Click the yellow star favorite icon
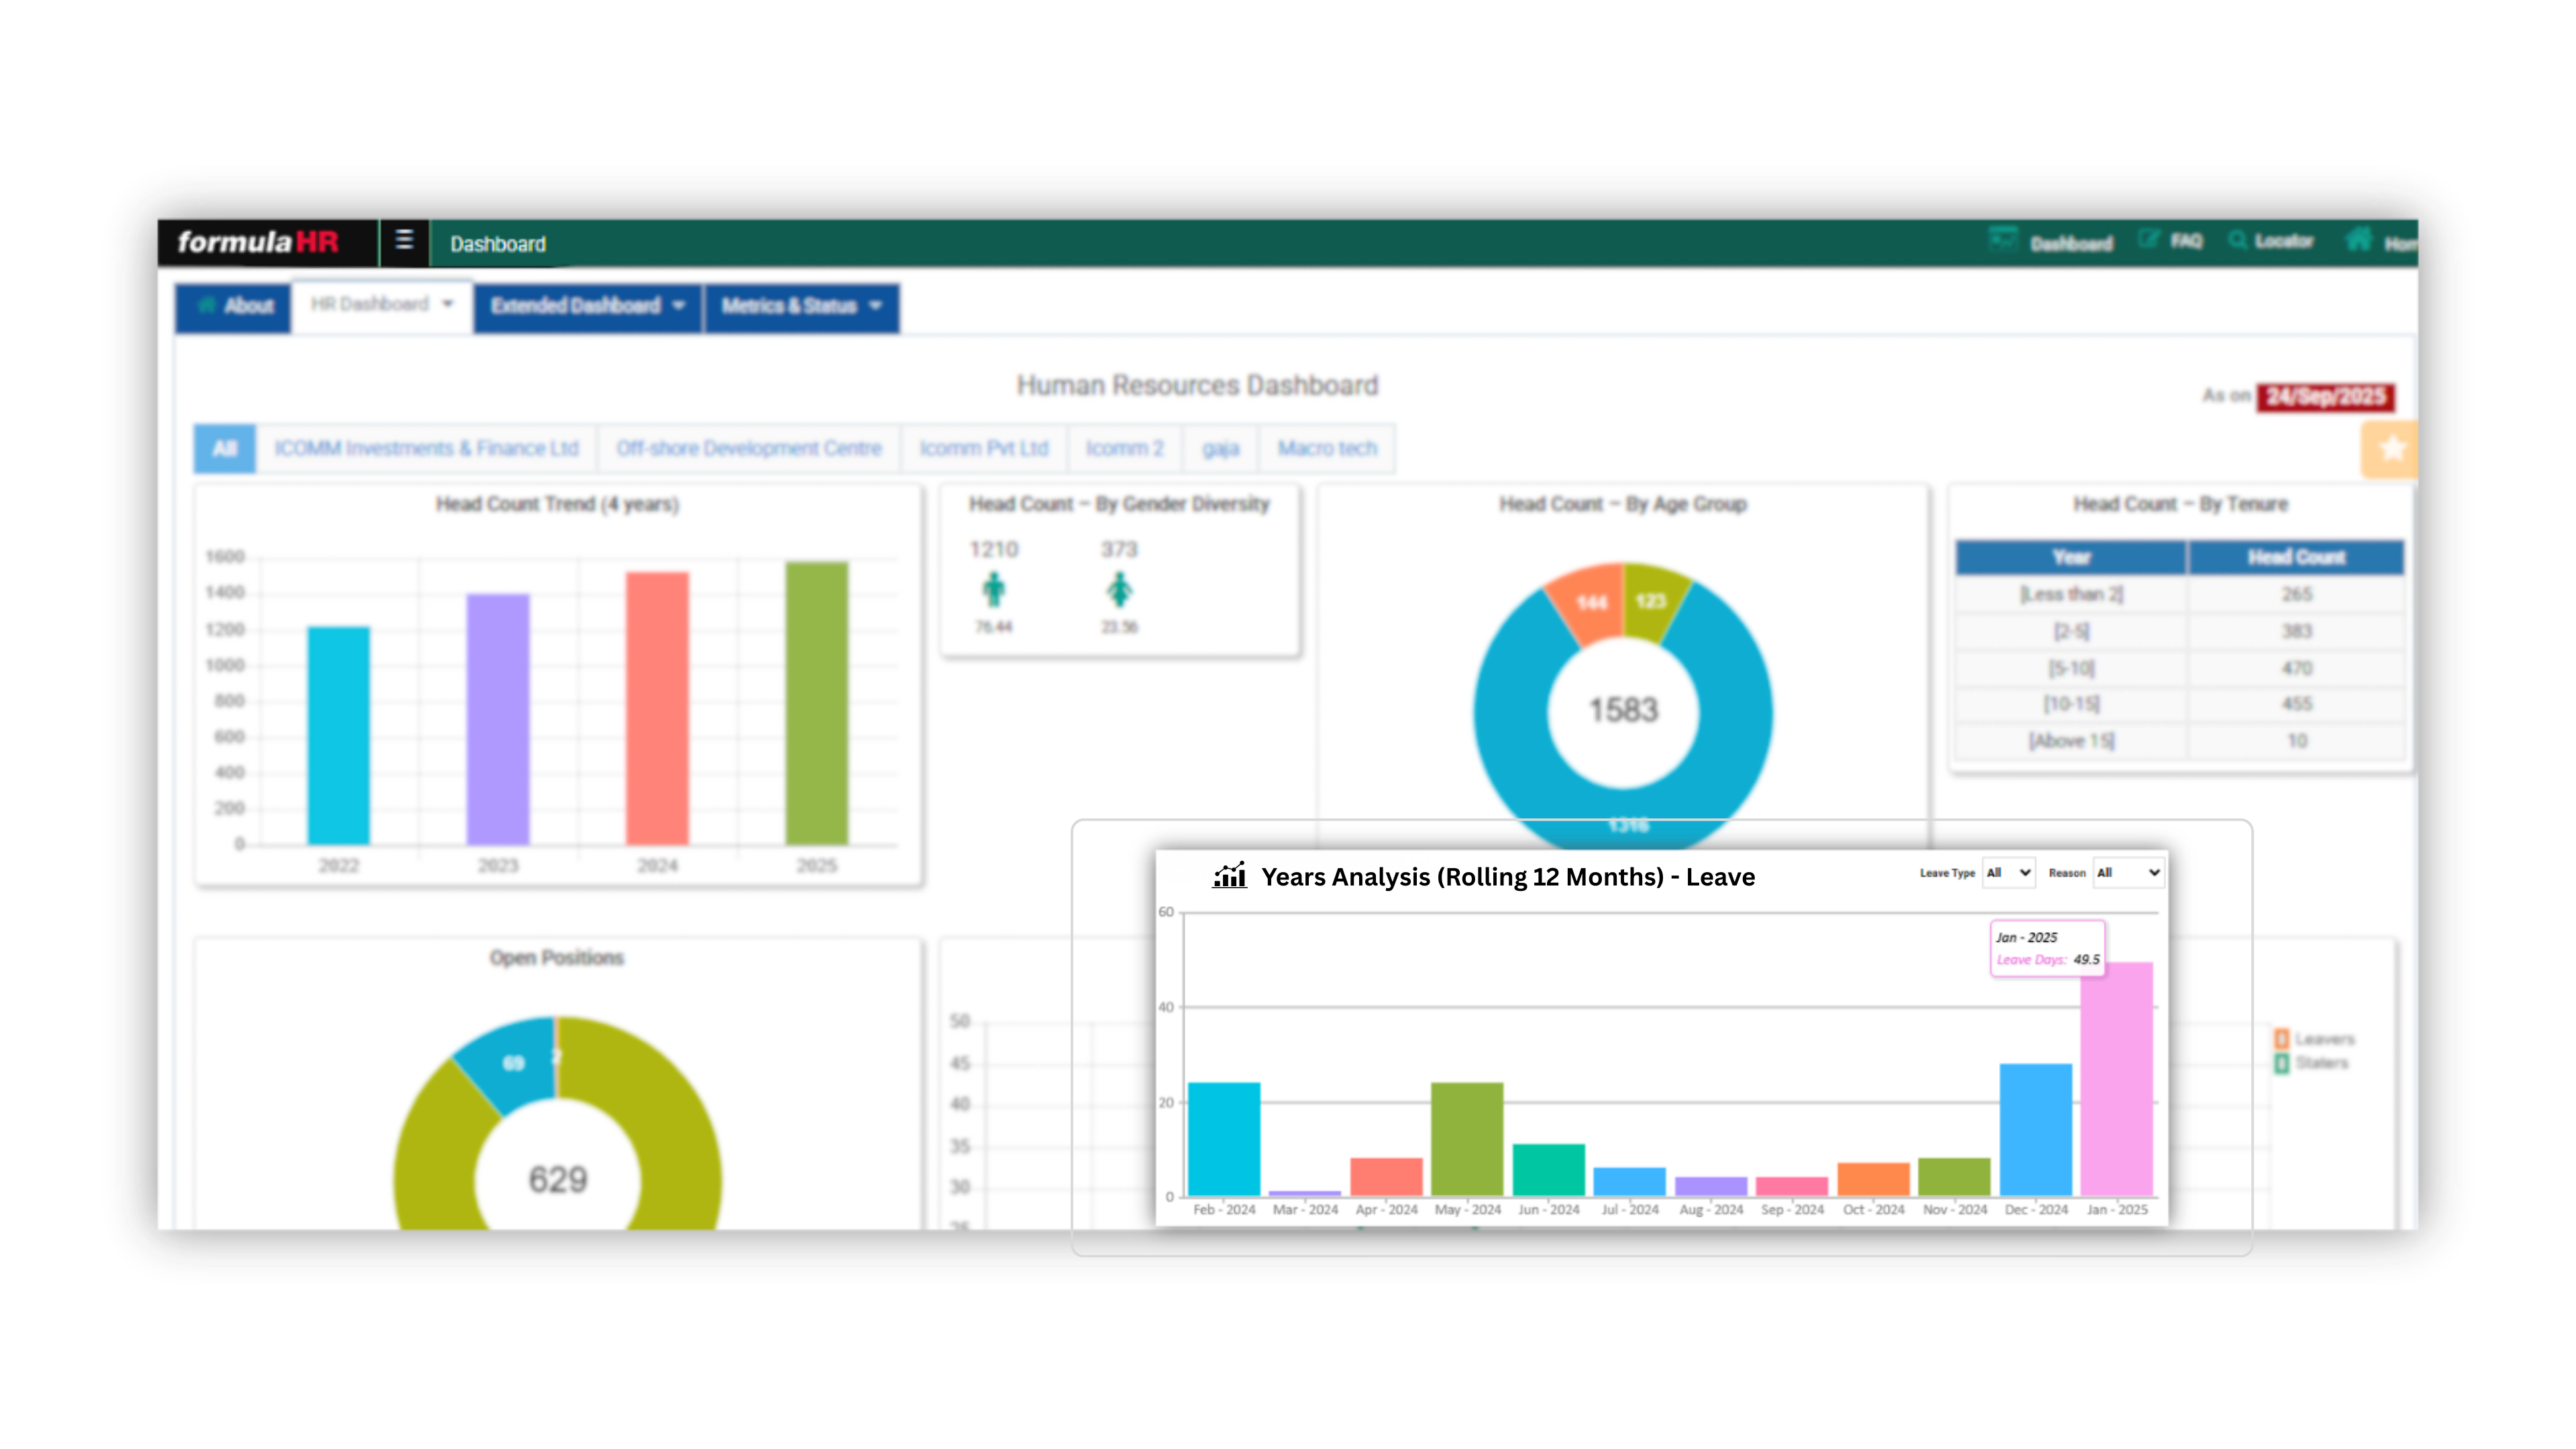Image resolution: width=2576 pixels, height=1449 pixels. tap(2391, 449)
